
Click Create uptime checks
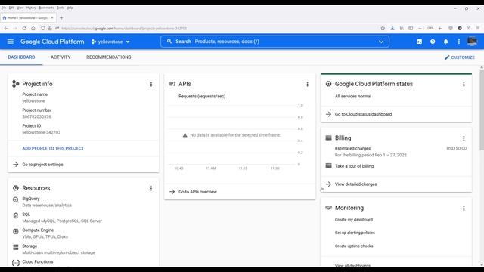click(354, 246)
